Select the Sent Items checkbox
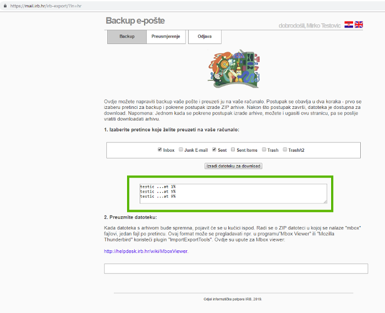The width and height of the screenshot is (385, 313). point(233,150)
